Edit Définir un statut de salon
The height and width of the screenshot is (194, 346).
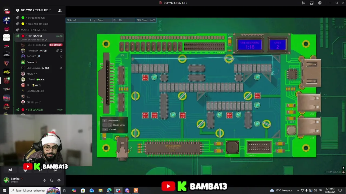pos(34,40)
